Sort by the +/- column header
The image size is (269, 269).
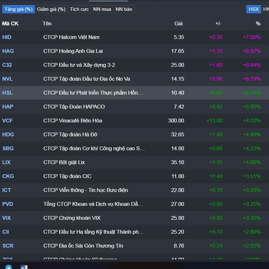click(x=218, y=23)
